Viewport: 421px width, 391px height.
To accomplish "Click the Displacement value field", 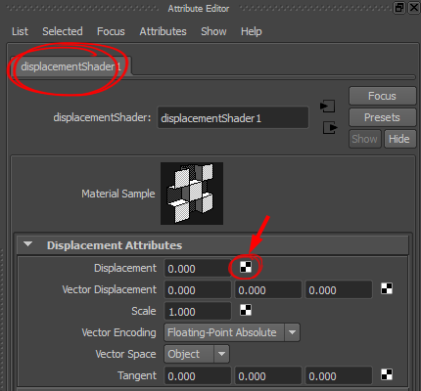I will coord(198,268).
